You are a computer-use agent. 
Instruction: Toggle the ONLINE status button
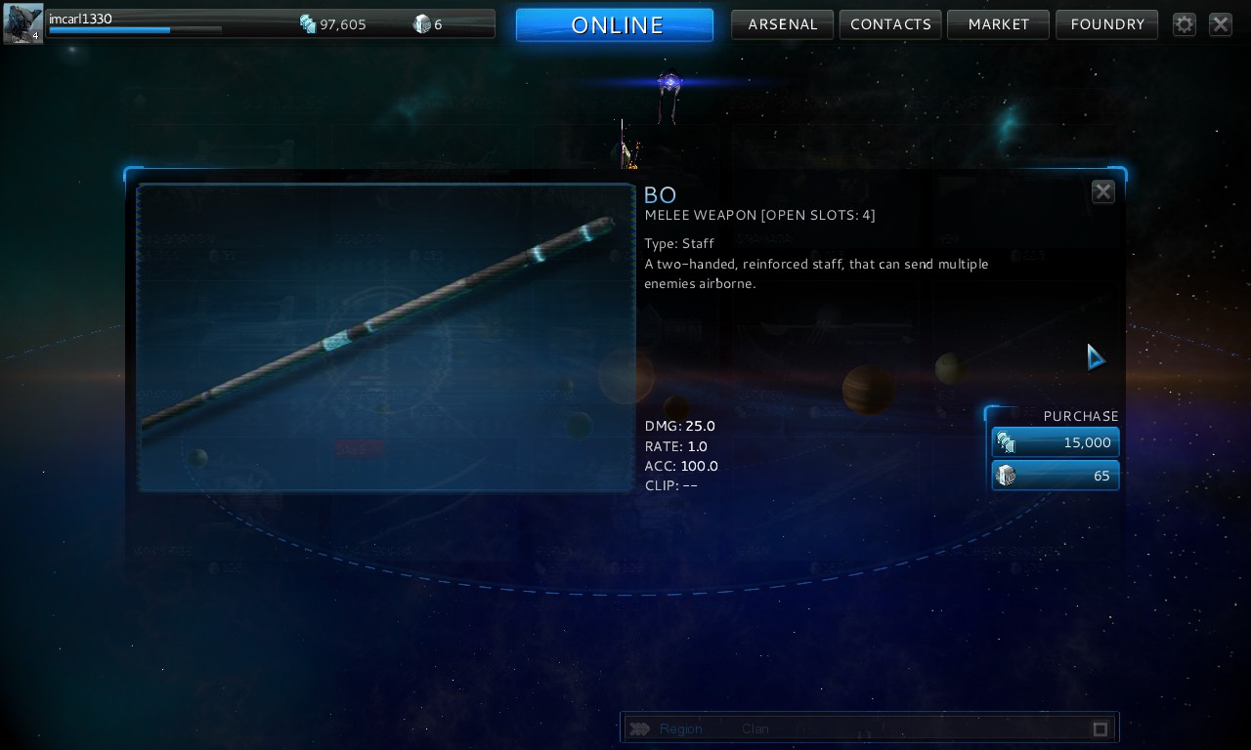click(615, 24)
